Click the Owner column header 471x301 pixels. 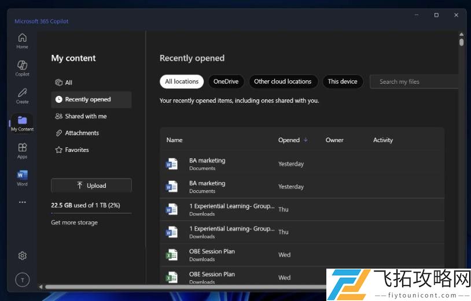(334, 140)
